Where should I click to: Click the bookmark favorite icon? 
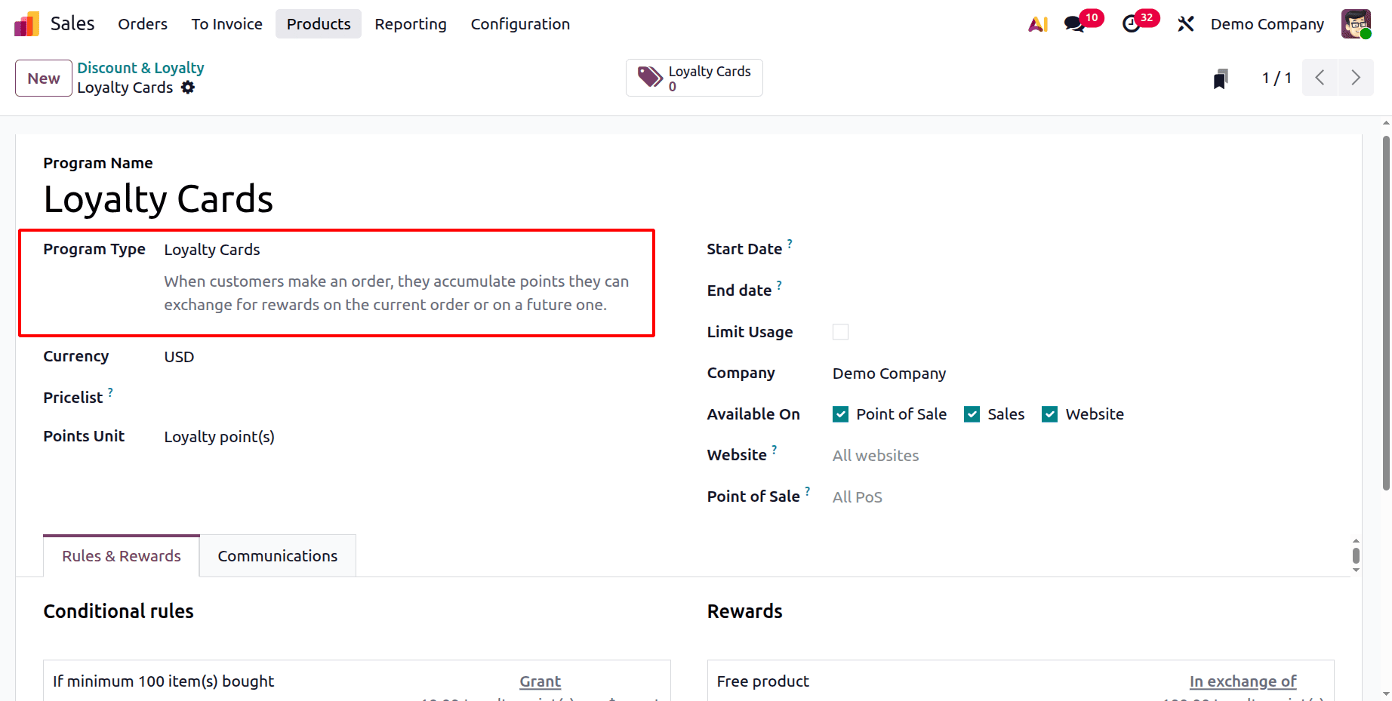pos(1221,77)
